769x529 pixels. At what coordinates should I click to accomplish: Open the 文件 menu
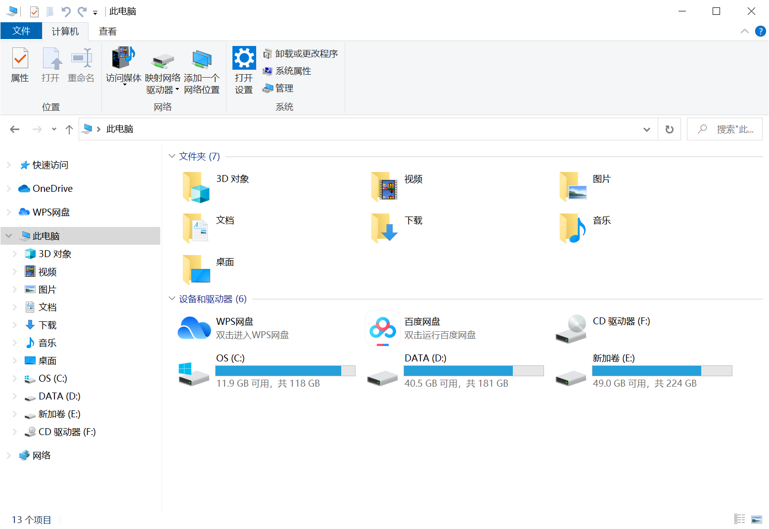point(21,31)
